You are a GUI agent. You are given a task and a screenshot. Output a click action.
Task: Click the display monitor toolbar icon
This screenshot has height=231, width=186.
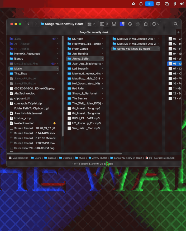click(x=114, y=24)
